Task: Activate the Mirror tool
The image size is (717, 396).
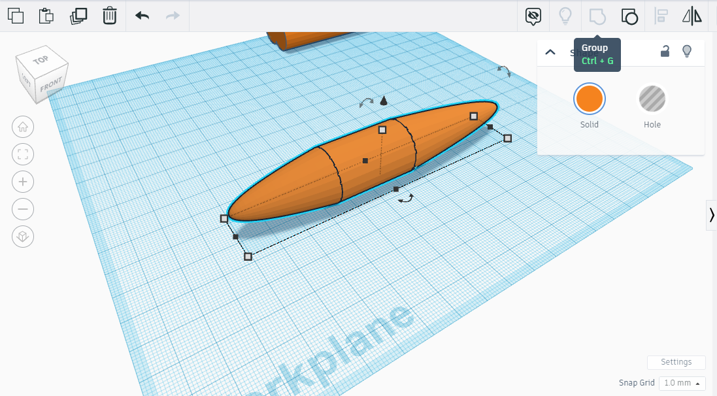Action: click(x=692, y=16)
